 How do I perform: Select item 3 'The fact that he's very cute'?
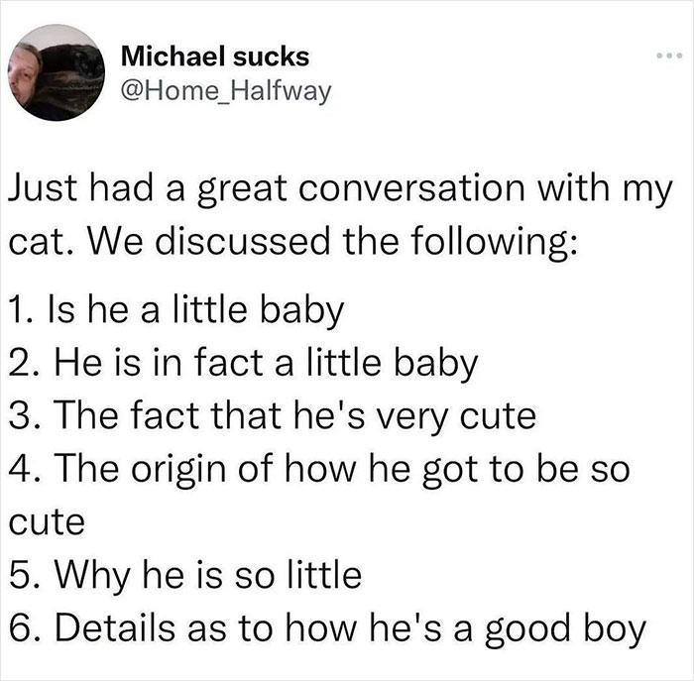point(272,416)
